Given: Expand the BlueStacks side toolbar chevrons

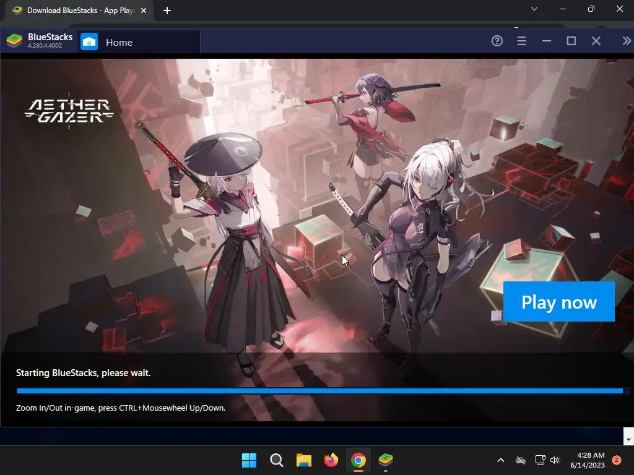Looking at the screenshot, I should tap(626, 41).
